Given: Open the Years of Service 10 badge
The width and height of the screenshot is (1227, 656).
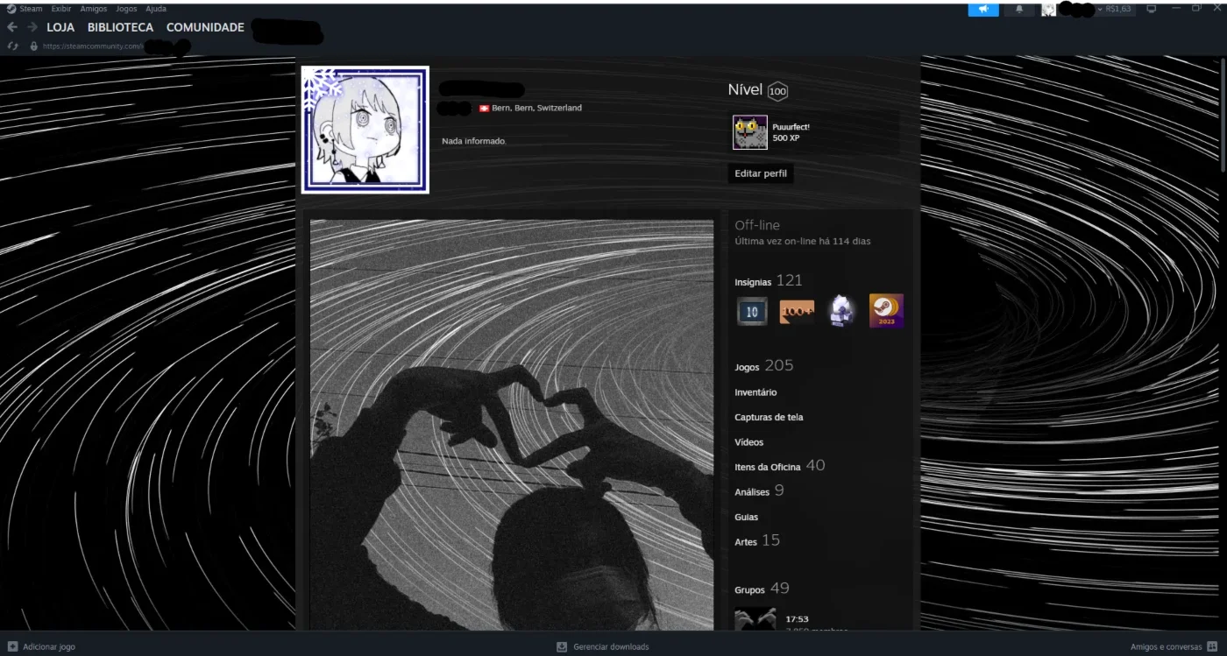Looking at the screenshot, I should [751, 311].
